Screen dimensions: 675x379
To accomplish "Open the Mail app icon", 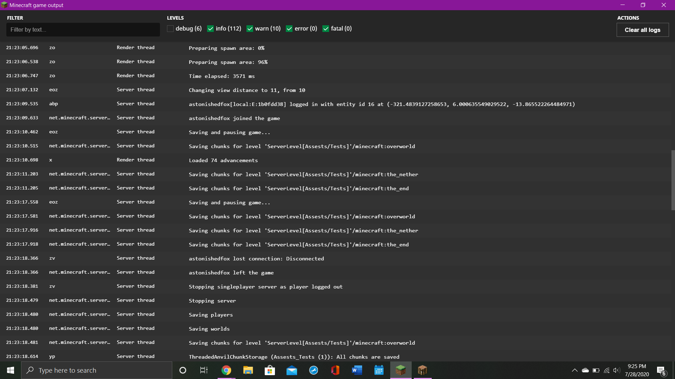I will (x=292, y=370).
